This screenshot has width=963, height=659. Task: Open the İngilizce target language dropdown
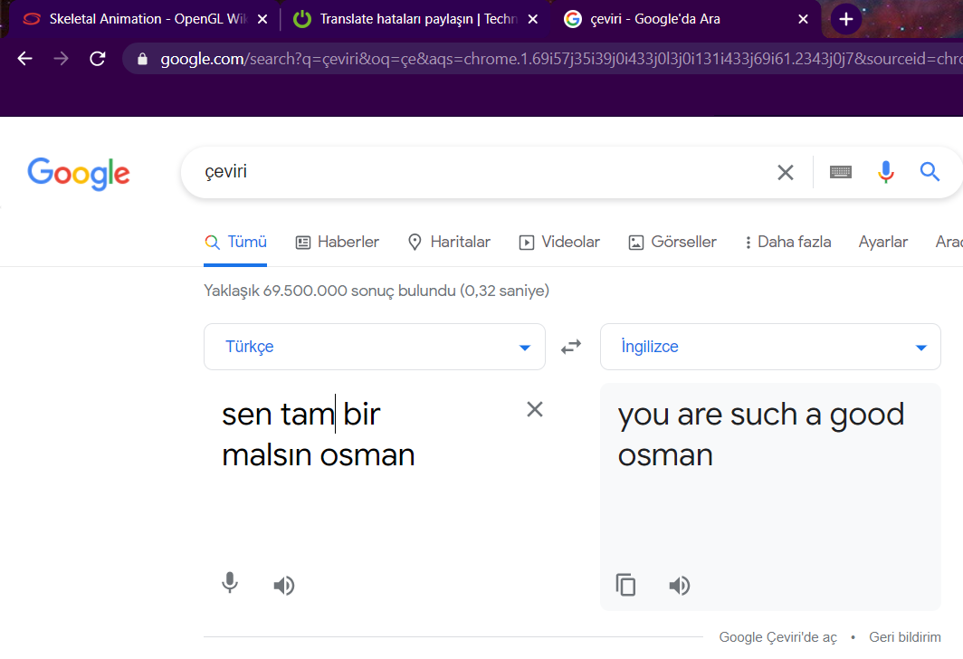tap(770, 347)
